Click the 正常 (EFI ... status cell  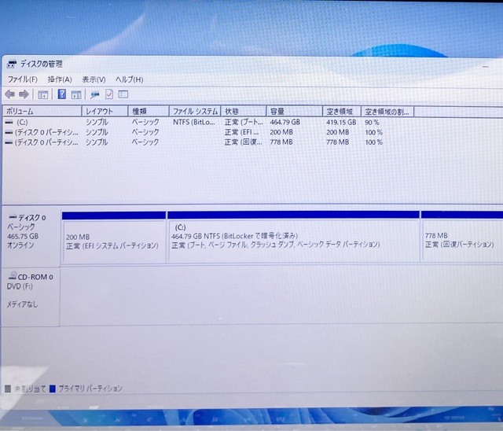[241, 132]
